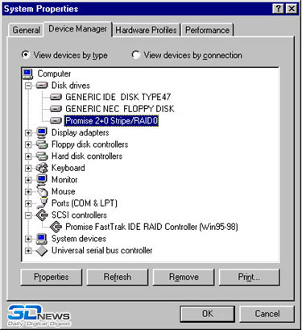This screenshot has height=330, width=302.
Task: Click the Cancel button
Action: [x=267, y=314]
